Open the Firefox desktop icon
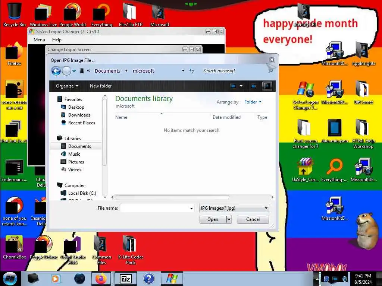Screen dimensions: 382x286 pyautogui.click(x=14, y=54)
